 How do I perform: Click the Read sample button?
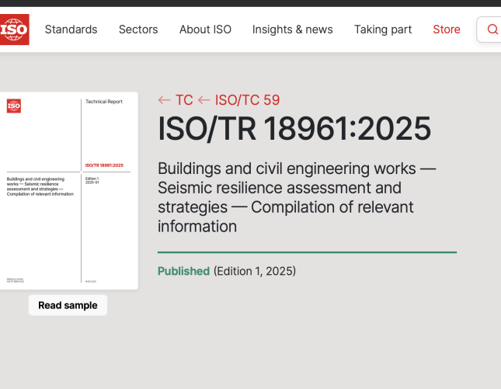tap(68, 305)
